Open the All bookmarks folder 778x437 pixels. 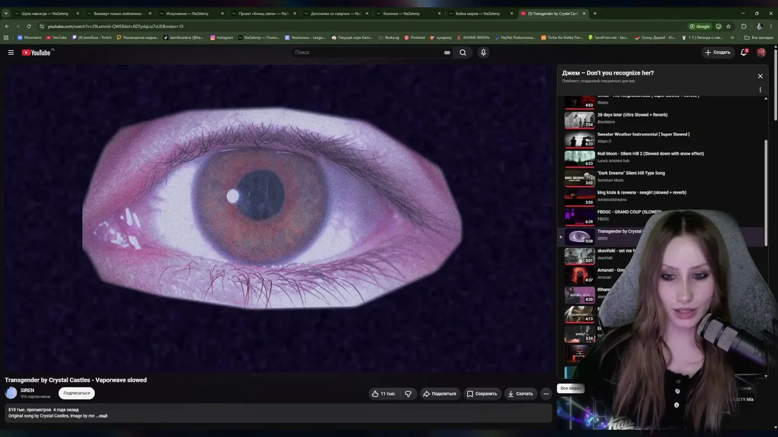pyautogui.click(x=759, y=38)
